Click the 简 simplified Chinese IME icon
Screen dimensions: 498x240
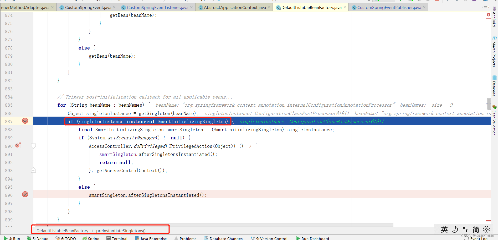[476, 230]
